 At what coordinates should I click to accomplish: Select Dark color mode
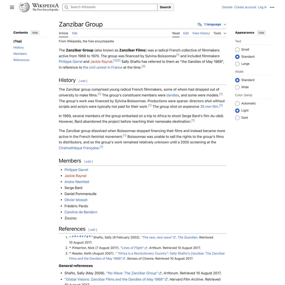[237, 118]
